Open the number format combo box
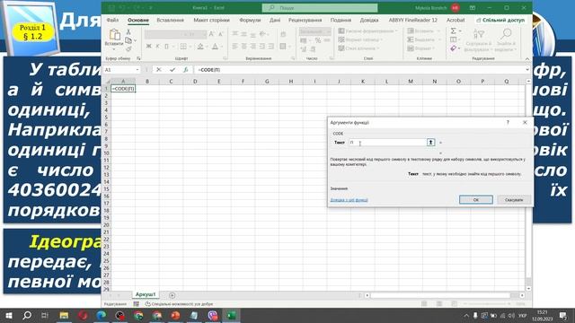The image size is (575, 323). click(314, 32)
